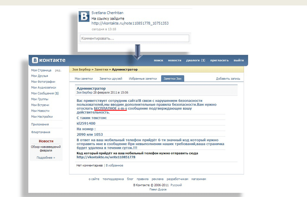Screen dimensions: 307x197
Task: Open Зоя Бербер breadcrumb link
Action: coord(81,70)
